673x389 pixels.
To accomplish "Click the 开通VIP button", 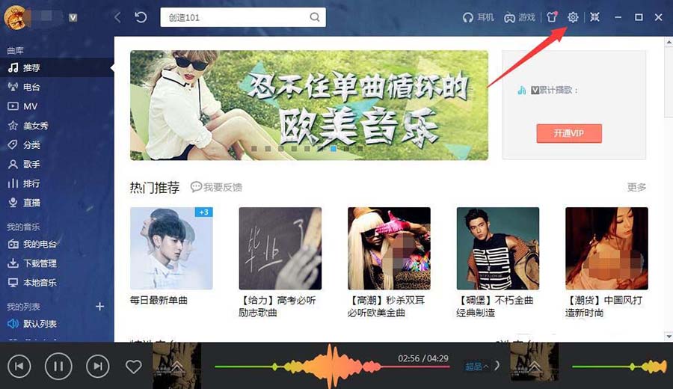I will pos(569,133).
